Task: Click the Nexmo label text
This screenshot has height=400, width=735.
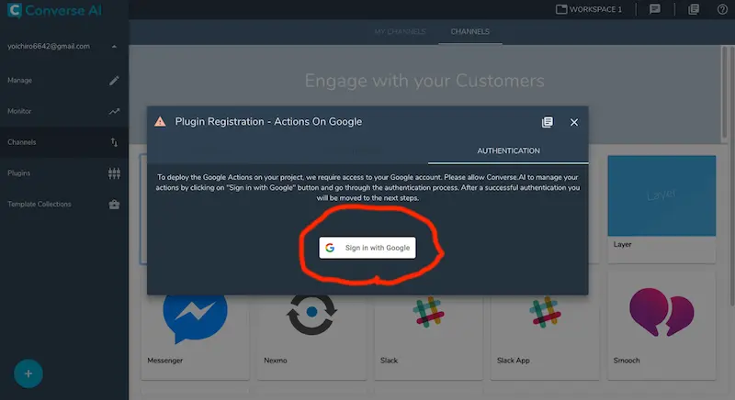Action: [275, 361]
